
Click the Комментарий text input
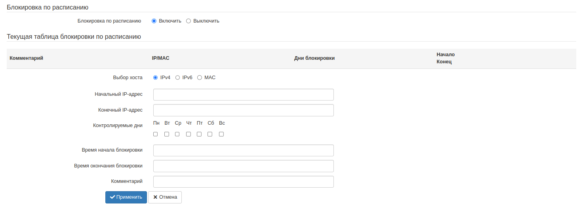pyautogui.click(x=243, y=182)
